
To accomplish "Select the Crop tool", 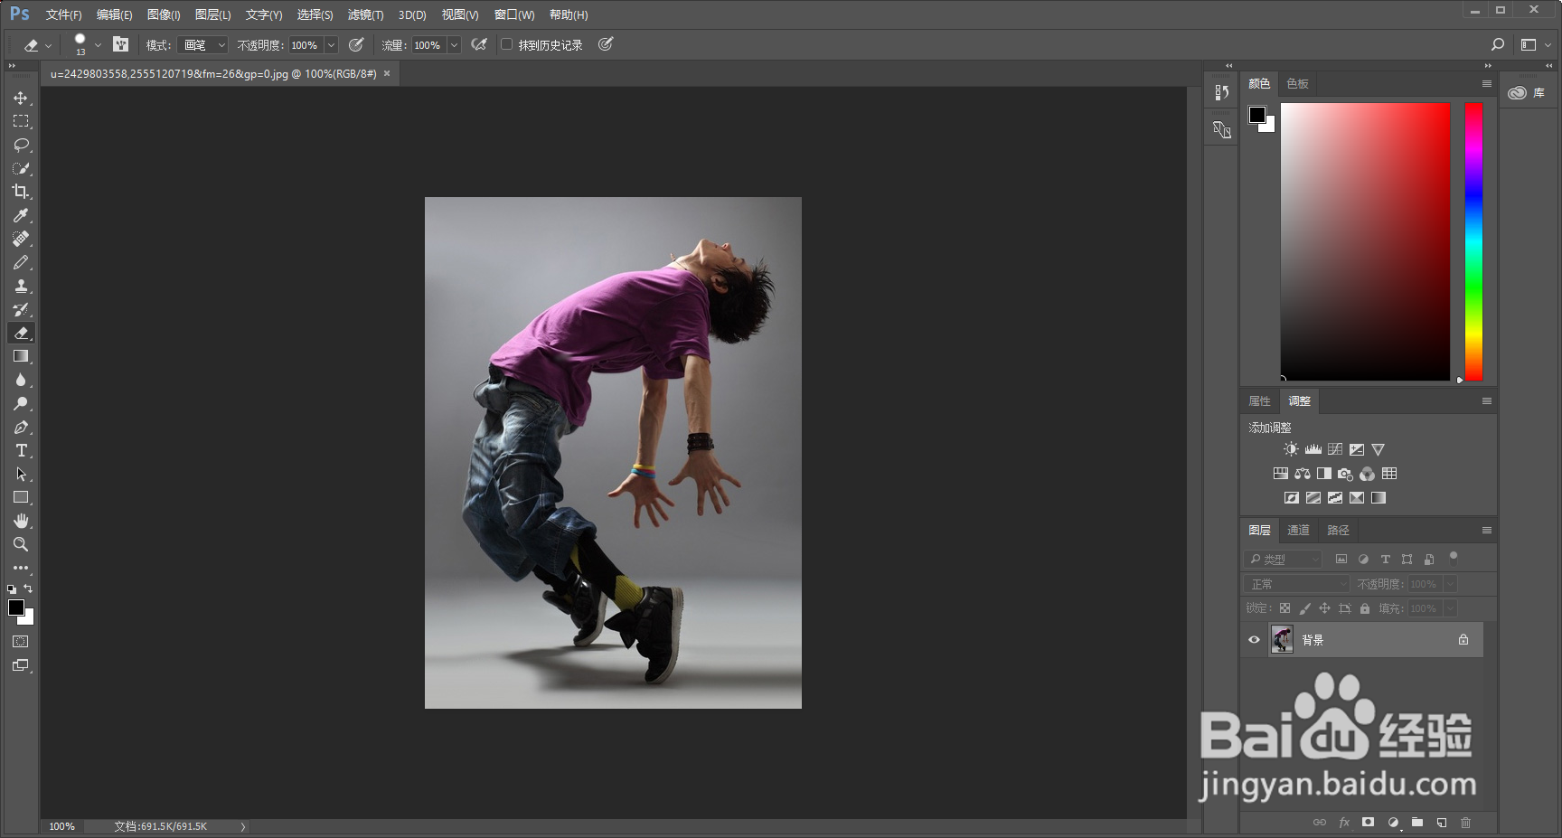I will click(x=21, y=192).
